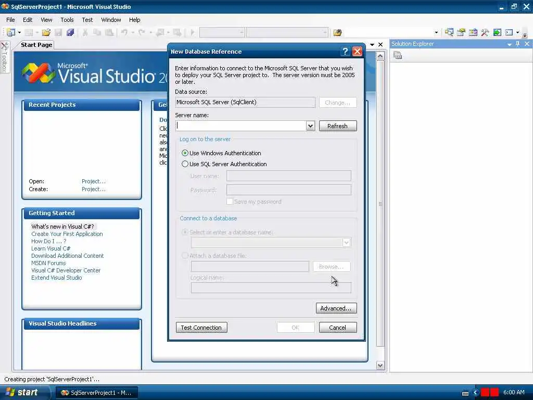
Task: Open What's new in Visual C#? link
Action: (62, 227)
